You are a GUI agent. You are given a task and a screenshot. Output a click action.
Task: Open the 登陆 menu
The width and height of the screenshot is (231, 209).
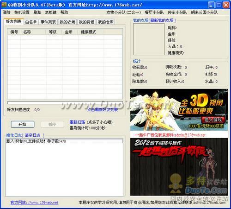(6, 13)
